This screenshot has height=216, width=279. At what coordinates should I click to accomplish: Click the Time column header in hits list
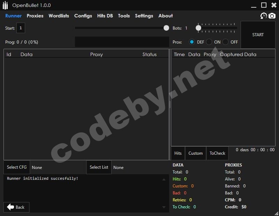pos(179,54)
